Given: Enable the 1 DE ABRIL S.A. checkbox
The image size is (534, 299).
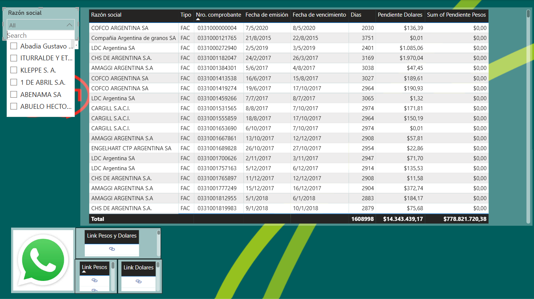Looking at the screenshot, I should click(14, 82).
